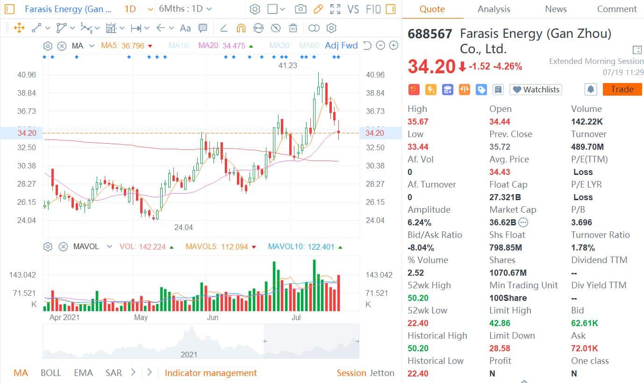The height and width of the screenshot is (383, 644).
Task: Click the magnet snap drawing tool
Action: (x=241, y=28)
